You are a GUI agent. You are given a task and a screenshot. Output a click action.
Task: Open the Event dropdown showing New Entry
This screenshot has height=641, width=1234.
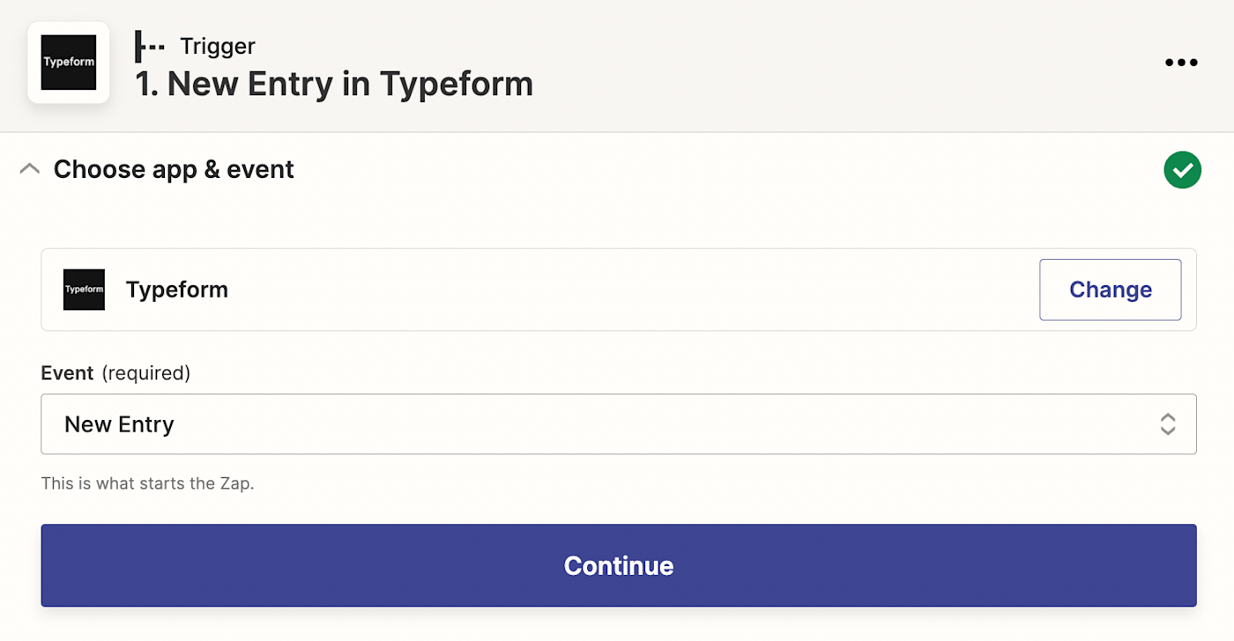(617, 424)
